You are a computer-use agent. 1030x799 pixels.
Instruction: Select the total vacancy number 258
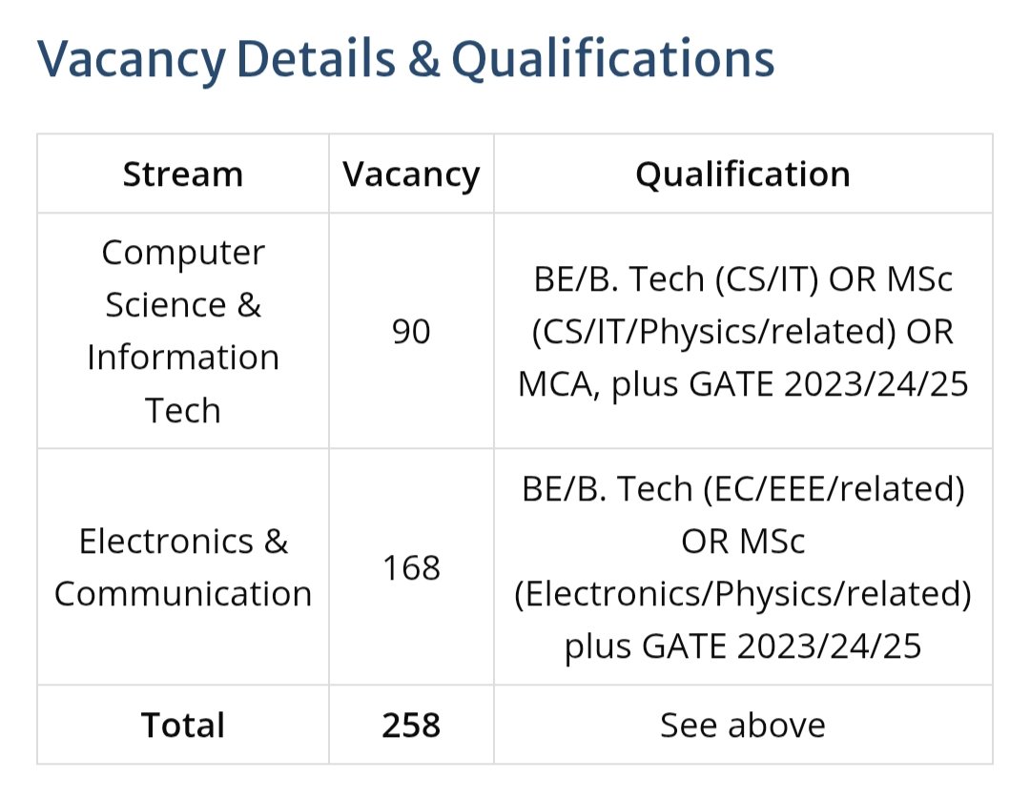pyautogui.click(x=411, y=726)
